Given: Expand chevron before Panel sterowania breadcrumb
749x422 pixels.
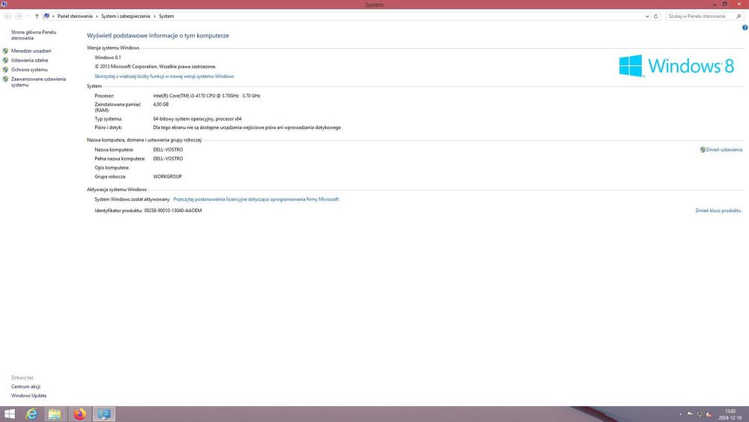Looking at the screenshot, I should pos(53,16).
